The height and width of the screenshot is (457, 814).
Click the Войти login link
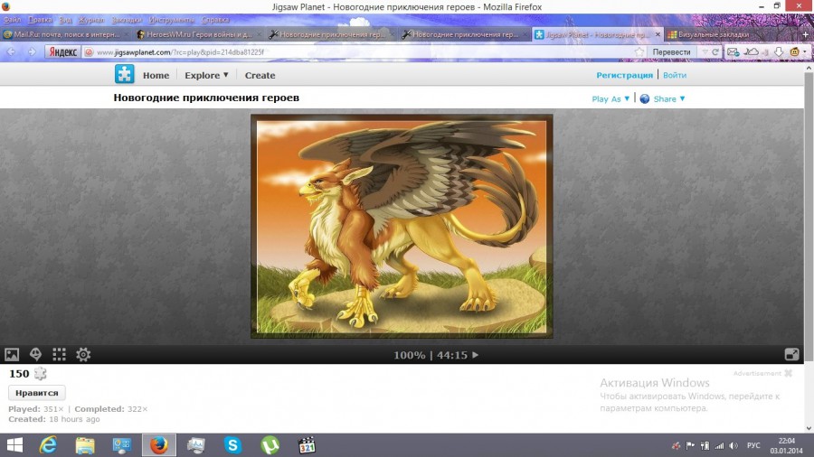(x=675, y=76)
